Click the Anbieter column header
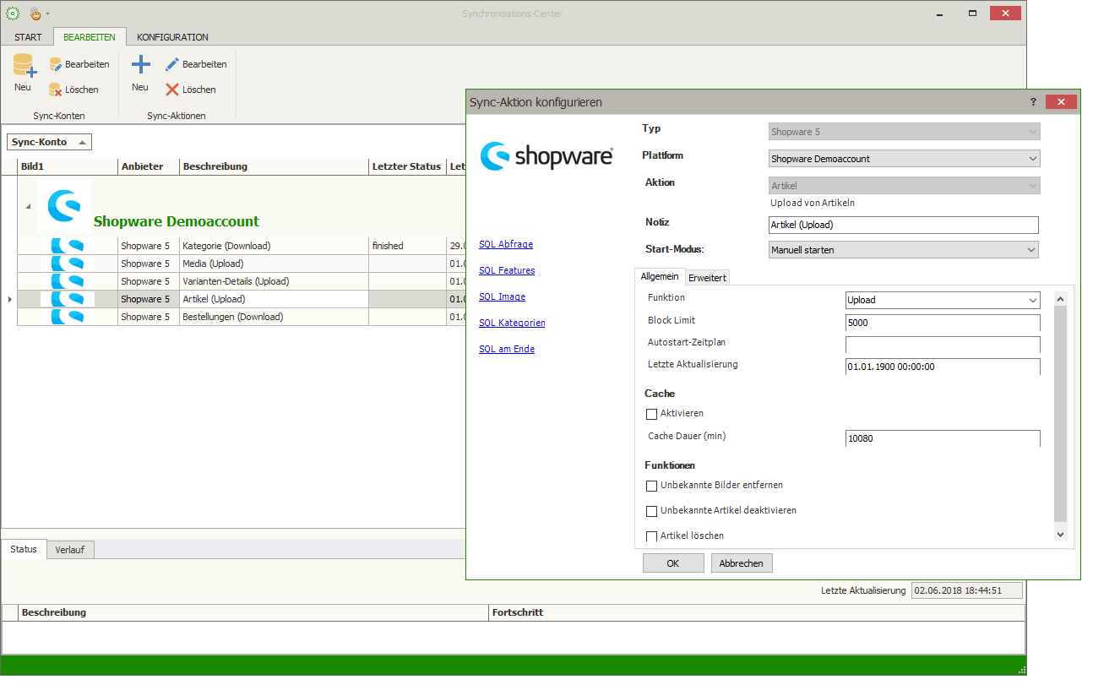Screen dimensions: 1093x685 [149, 166]
